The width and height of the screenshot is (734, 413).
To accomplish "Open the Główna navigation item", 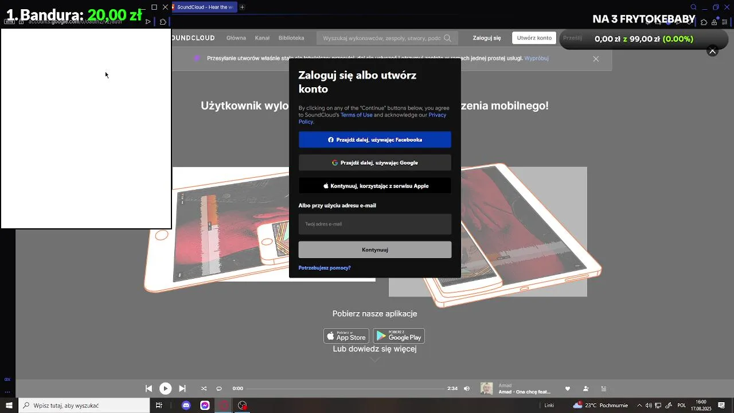I will 236,38.
